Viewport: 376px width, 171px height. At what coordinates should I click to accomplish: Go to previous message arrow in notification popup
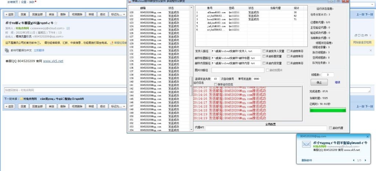click(354, 160)
